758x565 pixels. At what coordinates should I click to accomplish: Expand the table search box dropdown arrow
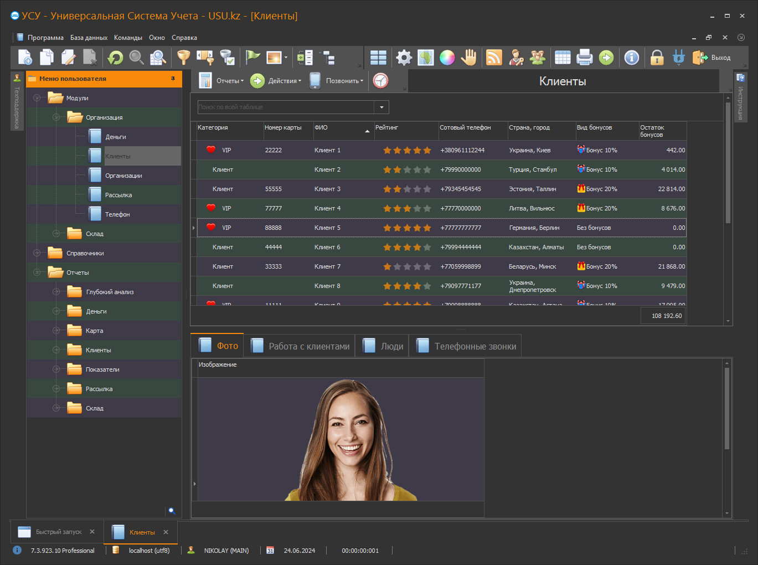381,107
